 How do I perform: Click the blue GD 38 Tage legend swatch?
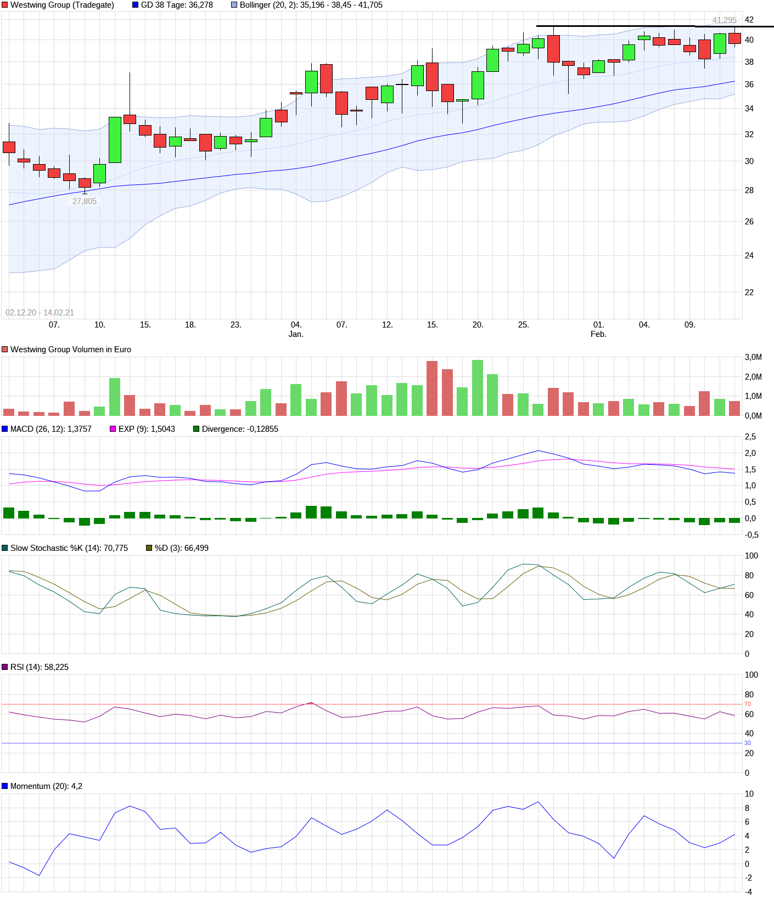click(x=136, y=5)
